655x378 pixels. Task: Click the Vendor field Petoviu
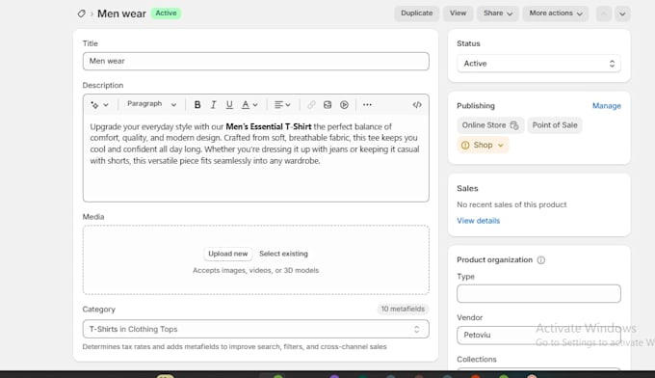pos(538,335)
